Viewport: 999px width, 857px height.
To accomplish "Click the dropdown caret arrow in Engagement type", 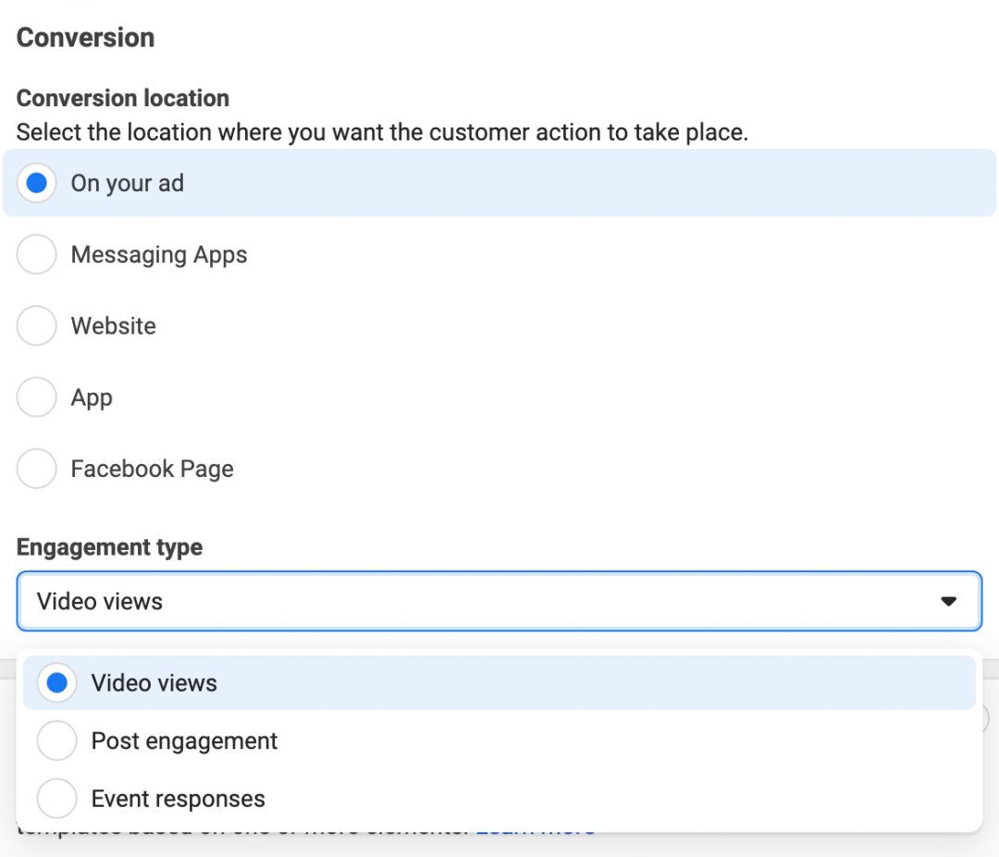I will (x=948, y=602).
